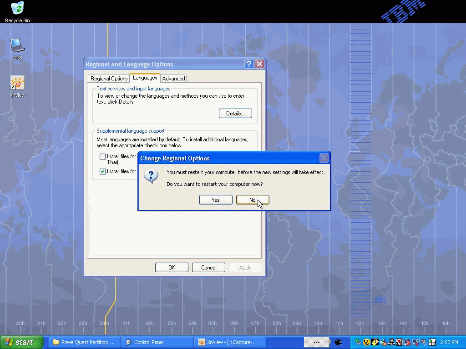Click the power plug tray icon

coord(338,342)
